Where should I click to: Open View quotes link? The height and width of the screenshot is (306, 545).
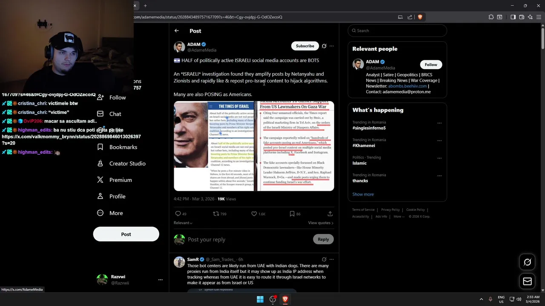(321, 223)
